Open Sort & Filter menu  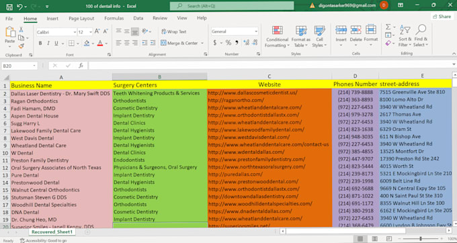(x=405, y=36)
